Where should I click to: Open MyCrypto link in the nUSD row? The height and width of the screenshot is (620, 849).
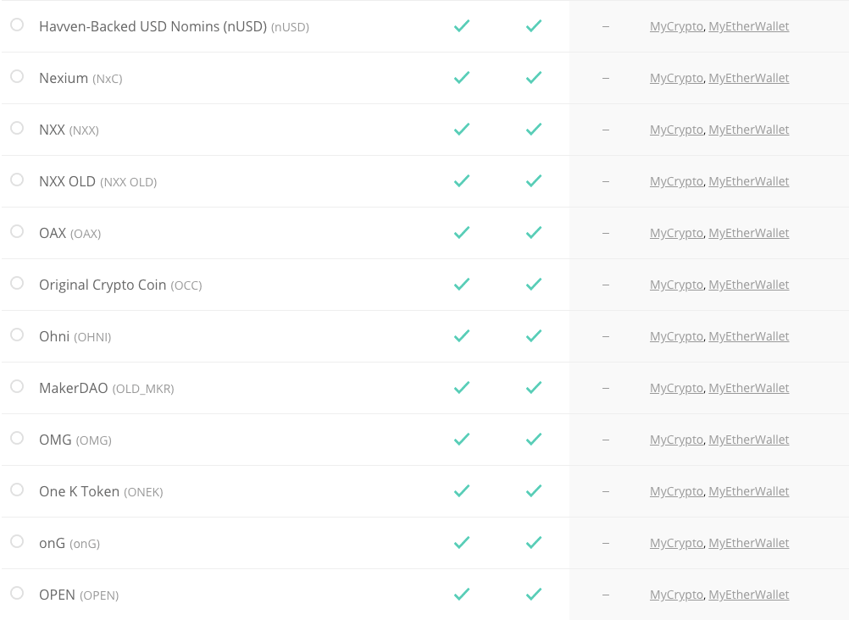click(676, 26)
